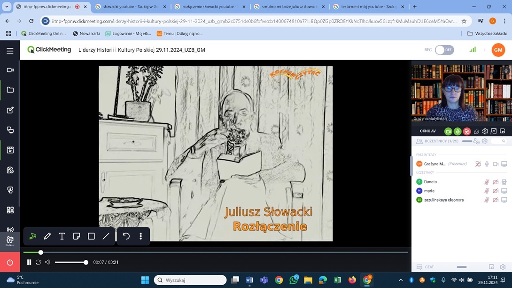The width and height of the screenshot is (512, 288).
Task: Reload the current page
Action: click(x=31, y=21)
